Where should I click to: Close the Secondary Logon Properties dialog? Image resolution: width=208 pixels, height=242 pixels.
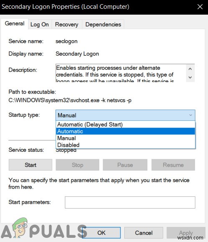[x=200, y=7]
